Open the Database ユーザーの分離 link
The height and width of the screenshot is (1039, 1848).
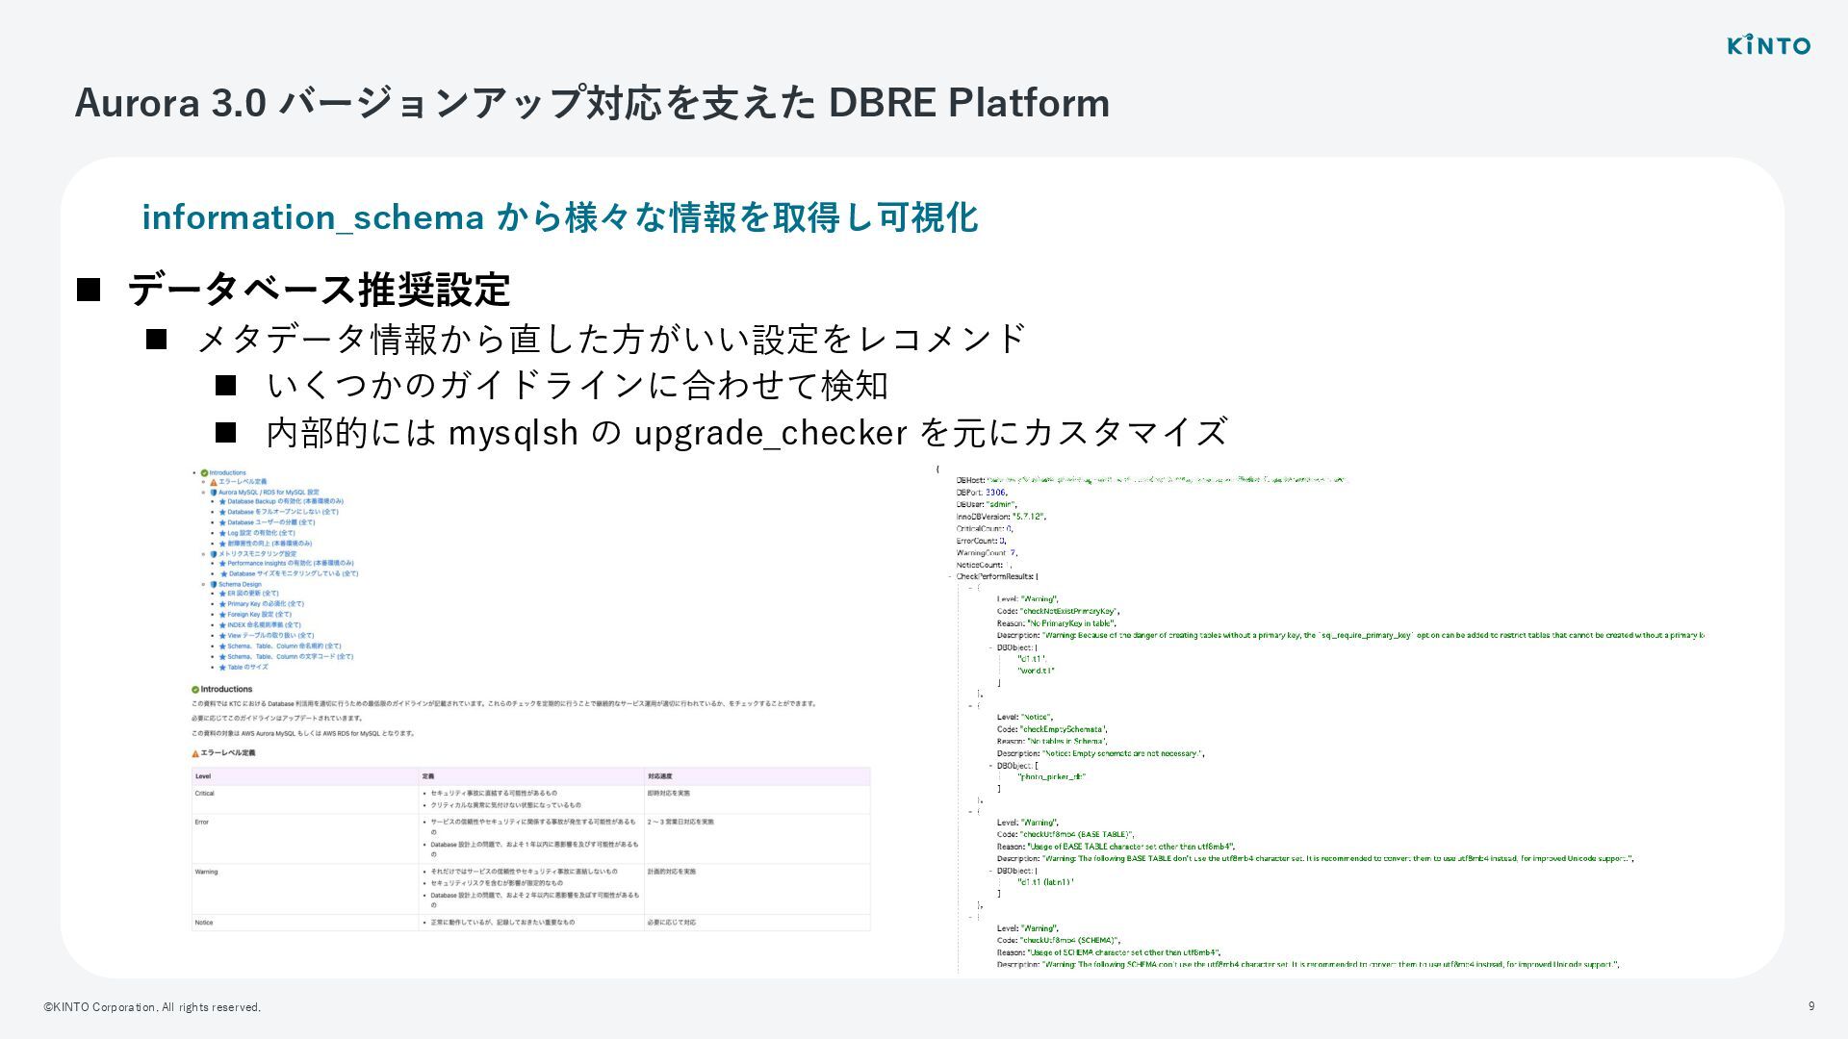[x=270, y=522]
